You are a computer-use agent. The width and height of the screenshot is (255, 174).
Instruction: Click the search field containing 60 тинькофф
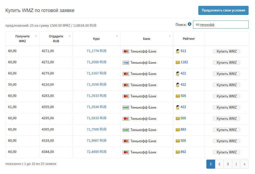click(x=221, y=25)
